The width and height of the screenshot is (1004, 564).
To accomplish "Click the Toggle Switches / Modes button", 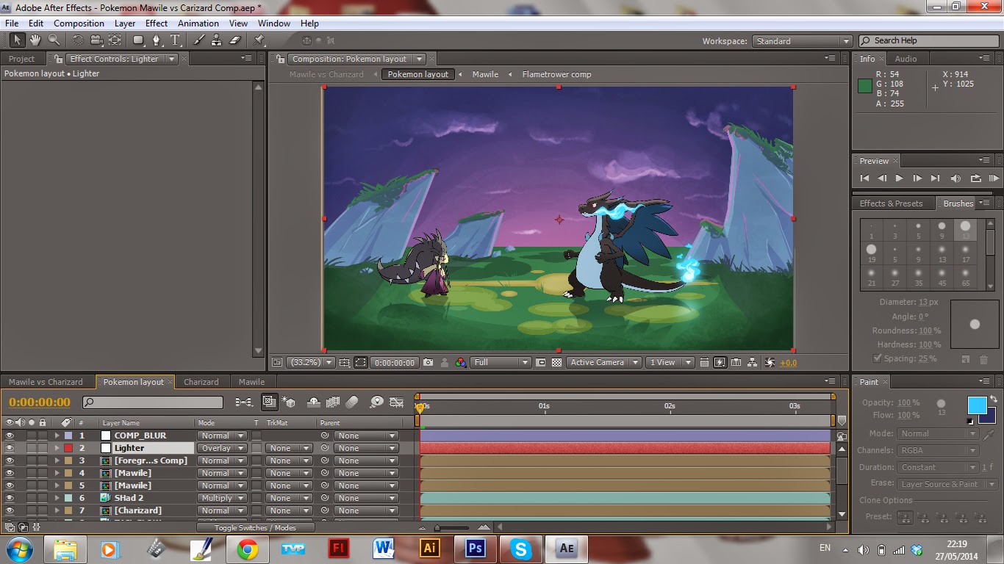I will point(255,527).
